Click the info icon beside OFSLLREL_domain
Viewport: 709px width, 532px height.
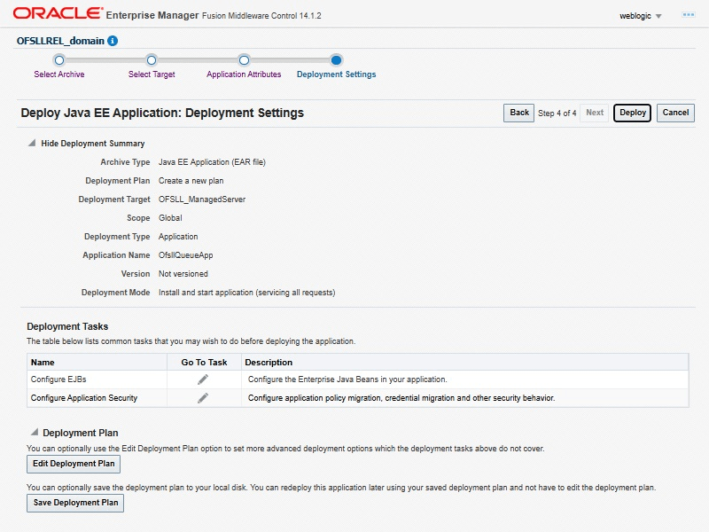[113, 41]
